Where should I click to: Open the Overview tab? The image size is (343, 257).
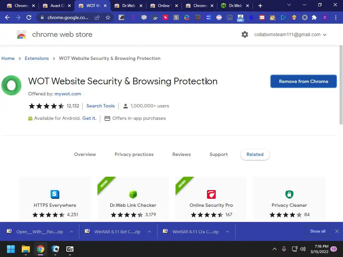[85, 154]
